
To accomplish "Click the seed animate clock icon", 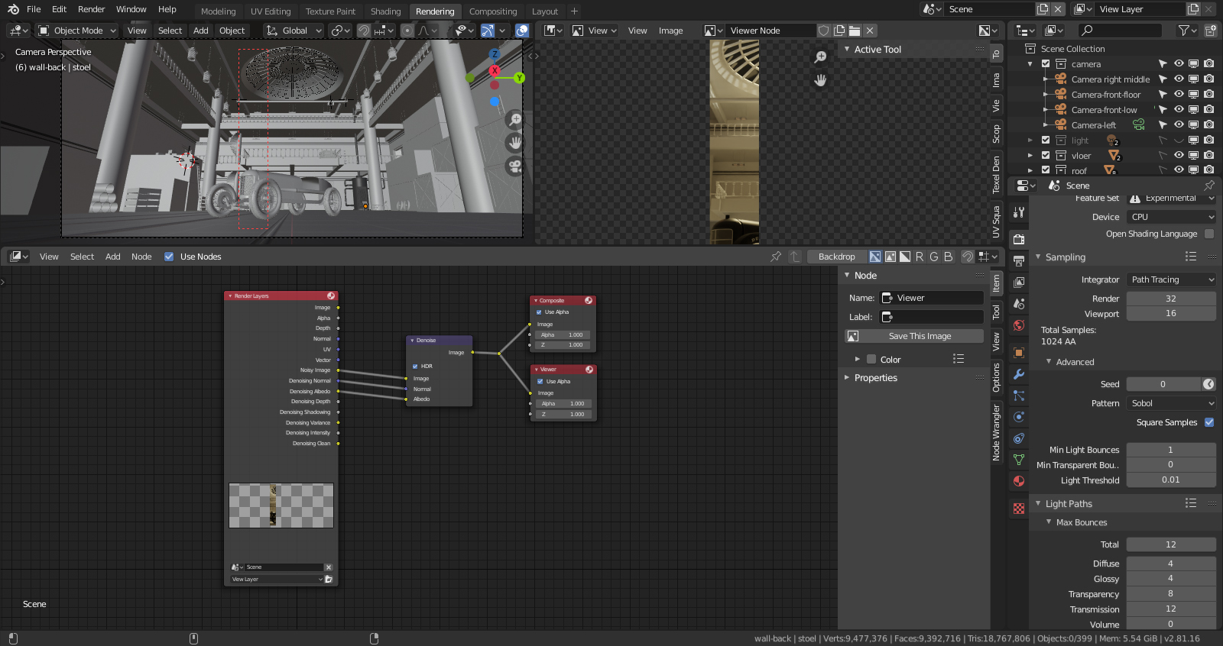I will 1208,384.
